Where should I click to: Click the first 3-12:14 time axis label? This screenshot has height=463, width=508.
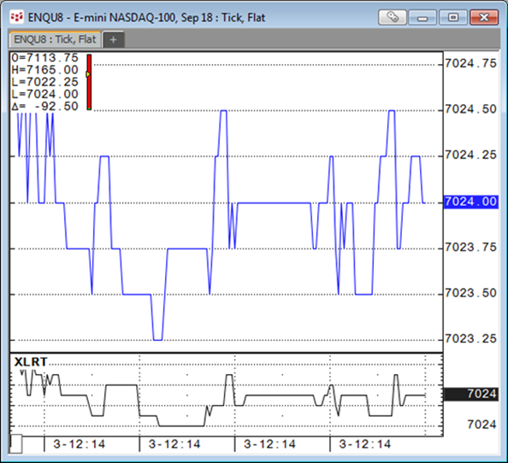[79, 444]
